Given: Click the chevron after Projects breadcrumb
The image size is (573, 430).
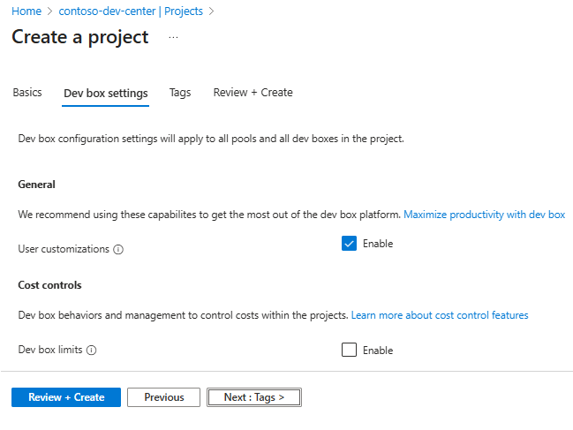Looking at the screenshot, I should point(211,11).
